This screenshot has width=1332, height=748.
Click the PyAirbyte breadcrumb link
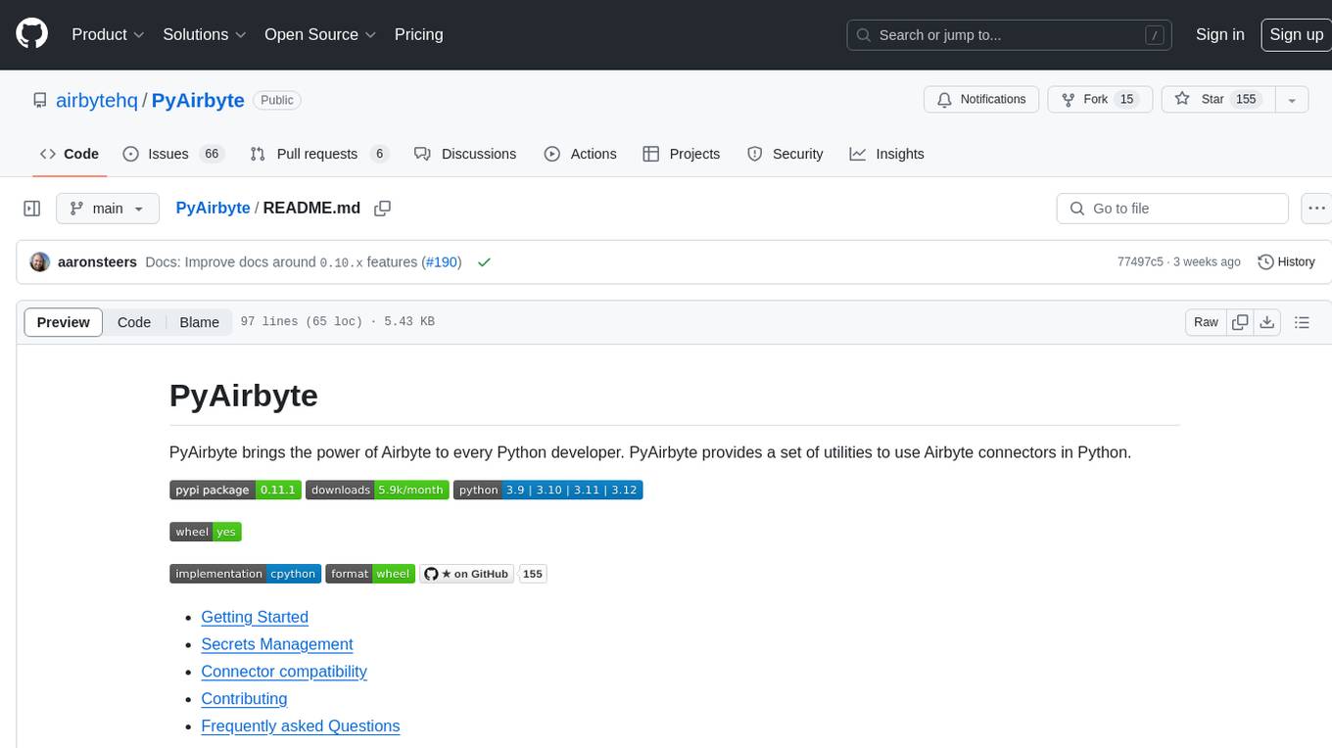213,208
